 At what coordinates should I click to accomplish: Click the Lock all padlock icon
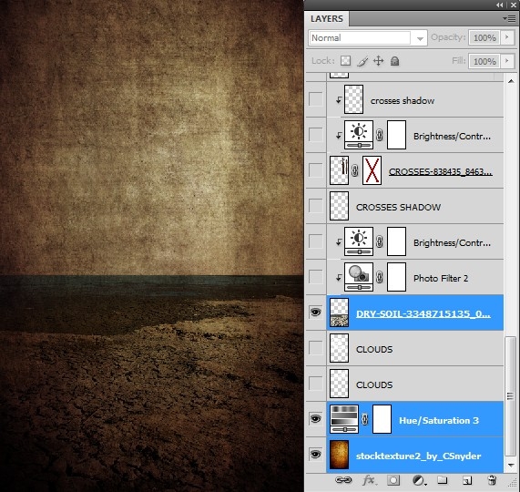coord(394,61)
